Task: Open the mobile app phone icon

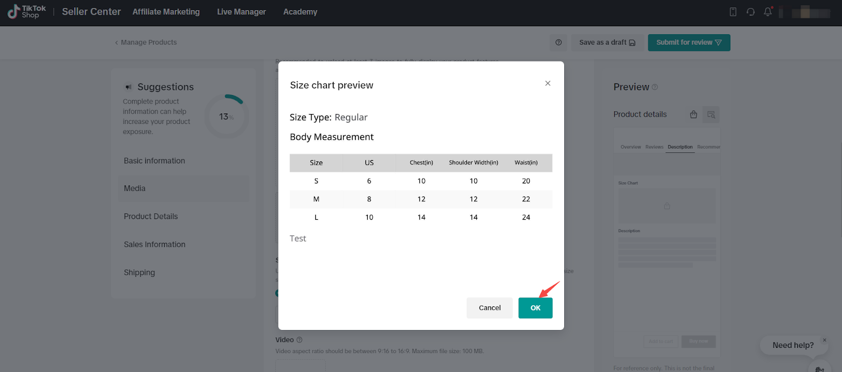Action: [x=733, y=12]
